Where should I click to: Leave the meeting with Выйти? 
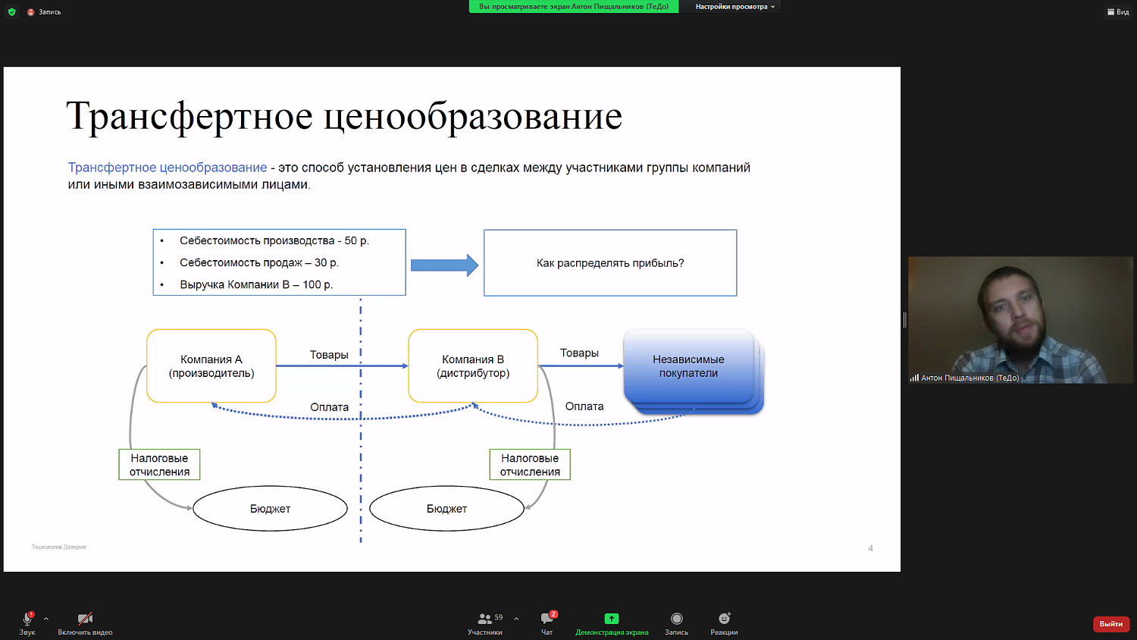[x=1110, y=623]
